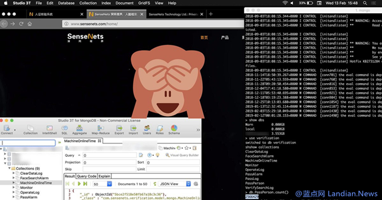Image resolution: width=382 pixels, height=200 pixels.
Task: Go to previous page of results
Action: coord(73,184)
